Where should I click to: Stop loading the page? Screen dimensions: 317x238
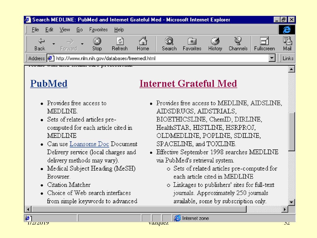click(x=97, y=44)
